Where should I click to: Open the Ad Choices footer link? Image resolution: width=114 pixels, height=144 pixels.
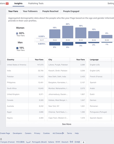57,133
